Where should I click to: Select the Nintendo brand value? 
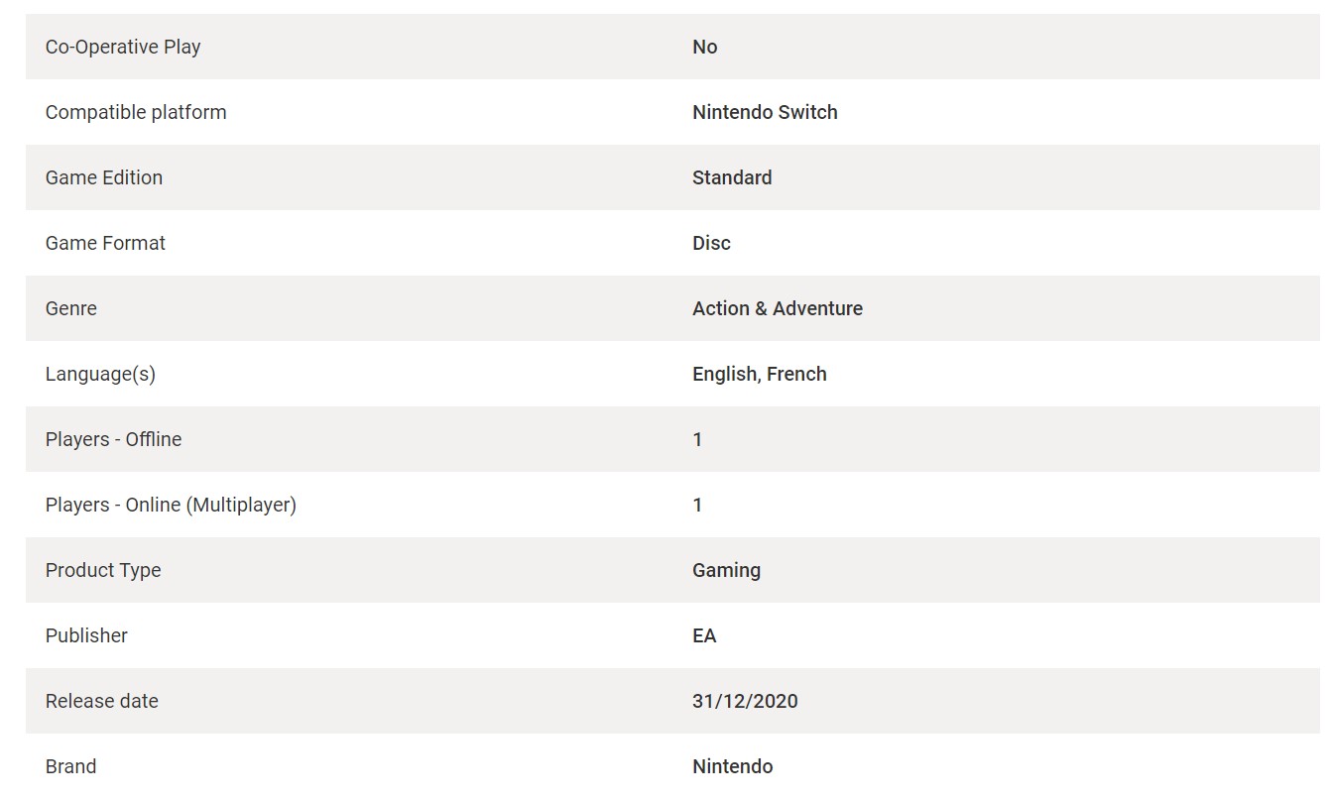(733, 766)
